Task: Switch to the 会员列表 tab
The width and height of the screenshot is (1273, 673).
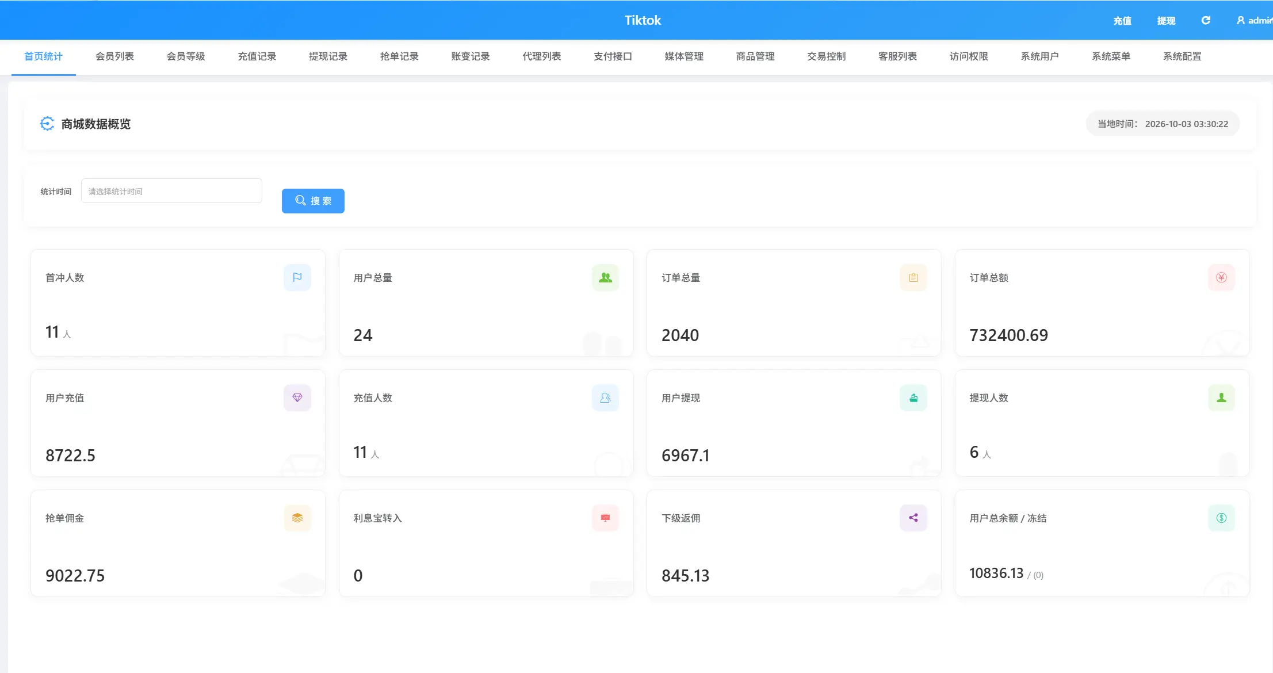Action: 114,56
